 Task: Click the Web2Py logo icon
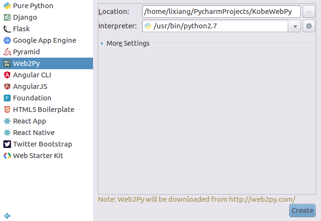click(x=7, y=63)
